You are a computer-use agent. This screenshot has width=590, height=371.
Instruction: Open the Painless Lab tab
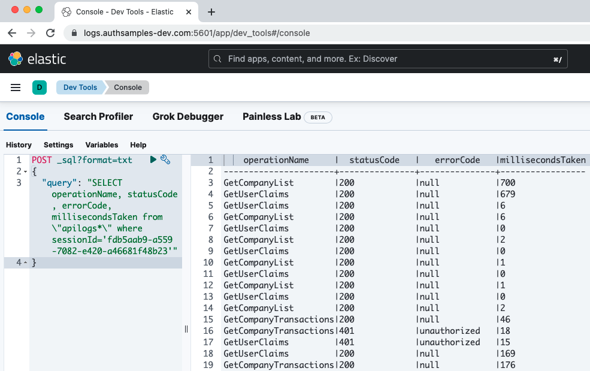272,117
